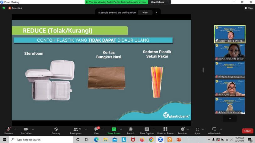
Task: Click the red Leave button
Action: pos(247,131)
